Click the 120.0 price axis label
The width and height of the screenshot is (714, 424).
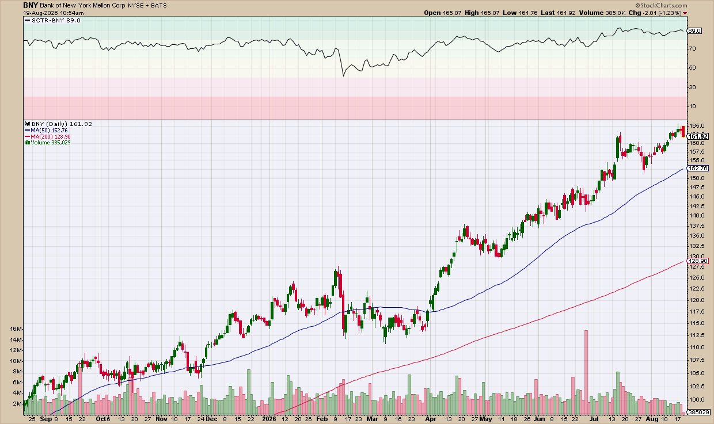pos(696,300)
